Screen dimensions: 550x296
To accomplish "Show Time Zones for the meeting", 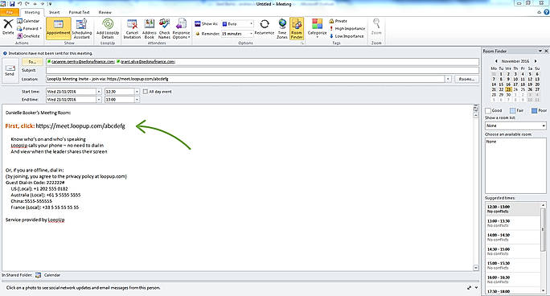I will point(282,28).
